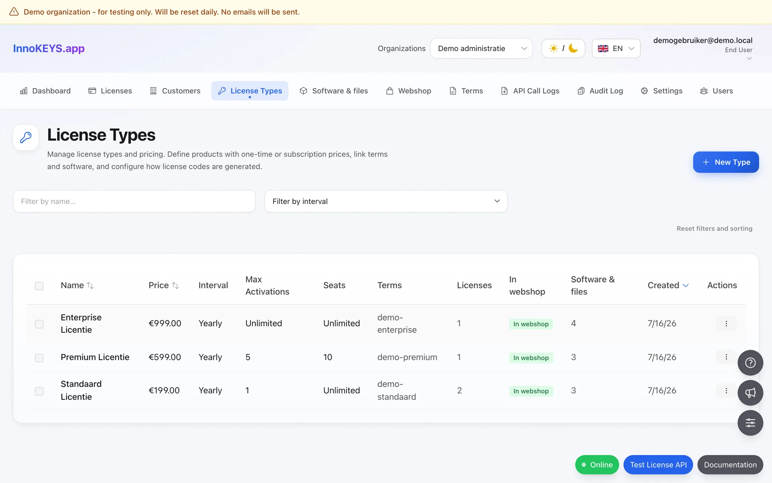Open actions menu for Premium Licentie row
Viewport: 772px width, 483px height.
tap(726, 357)
